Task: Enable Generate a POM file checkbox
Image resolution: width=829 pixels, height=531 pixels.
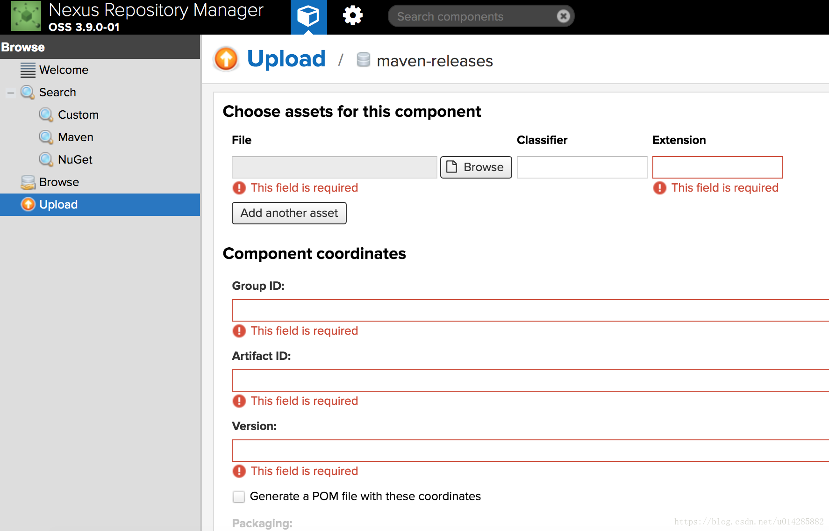Action: click(x=239, y=496)
